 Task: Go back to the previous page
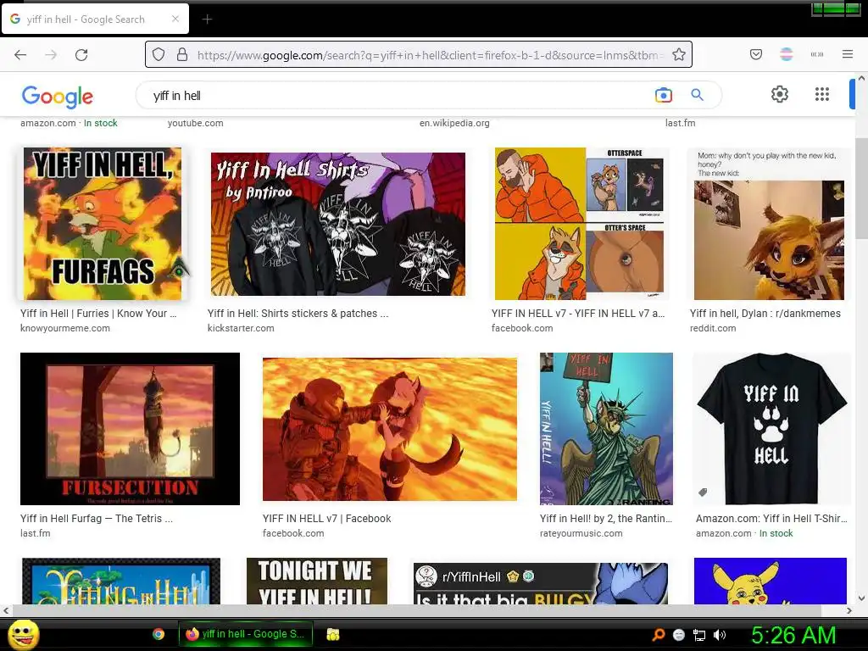pyautogui.click(x=20, y=55)
